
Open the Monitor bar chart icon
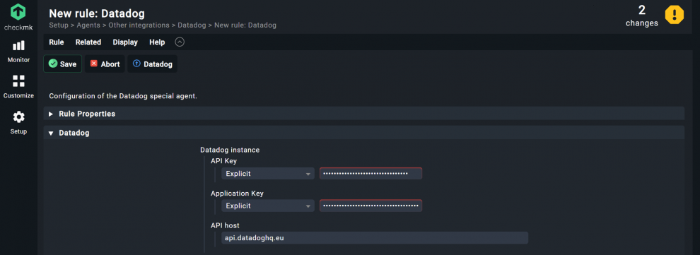click(x=18, y=45)
